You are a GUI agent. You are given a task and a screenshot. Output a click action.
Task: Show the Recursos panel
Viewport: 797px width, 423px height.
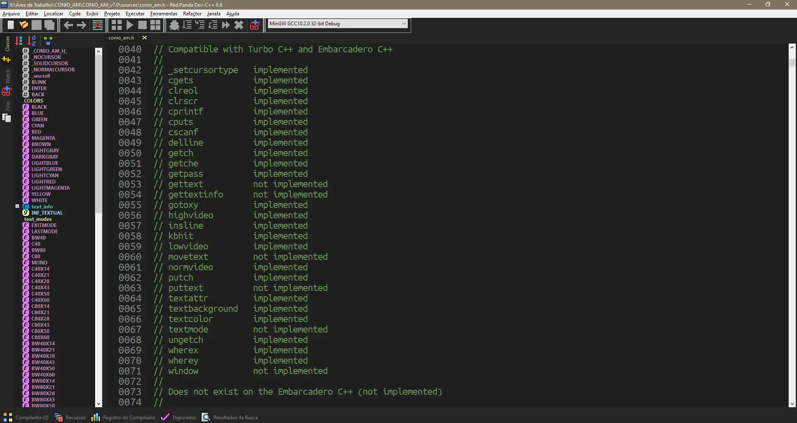(x=70, y=417)
